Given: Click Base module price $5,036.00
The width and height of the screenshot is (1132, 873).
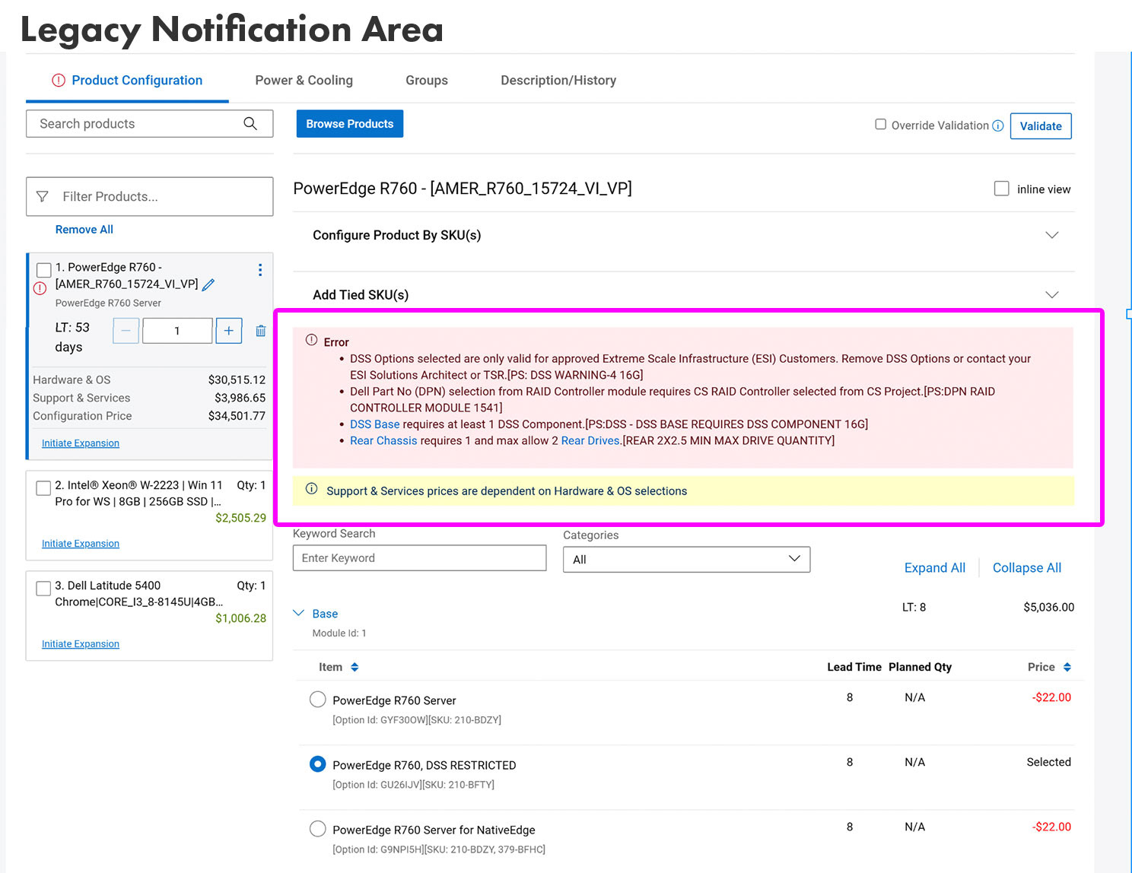Looking at the screenshot, I should 1048,607.
